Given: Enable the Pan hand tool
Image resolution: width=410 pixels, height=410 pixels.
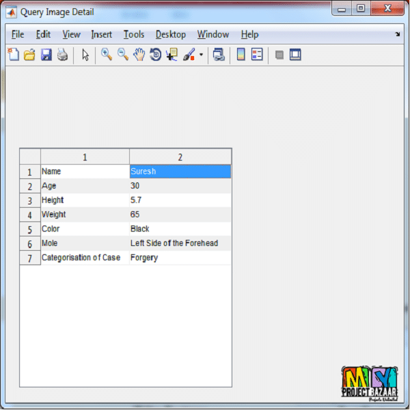Looking at the screenshot, I should [x=139, y=55].
